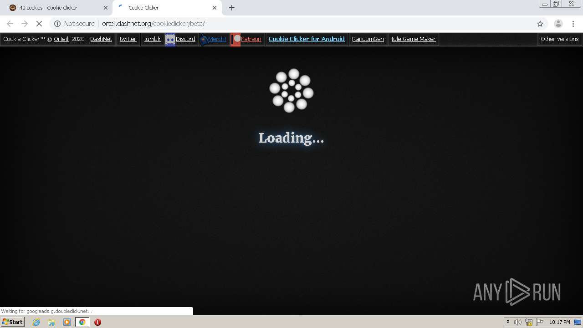
Task: Bookmark this page with the star
Action: point(540,24)
